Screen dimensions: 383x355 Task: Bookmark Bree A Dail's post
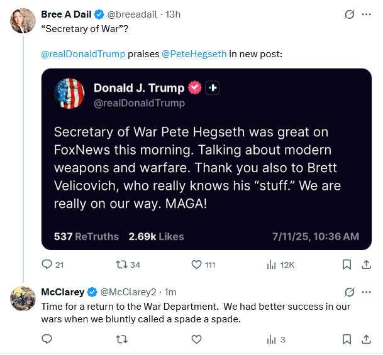point(347,265)
